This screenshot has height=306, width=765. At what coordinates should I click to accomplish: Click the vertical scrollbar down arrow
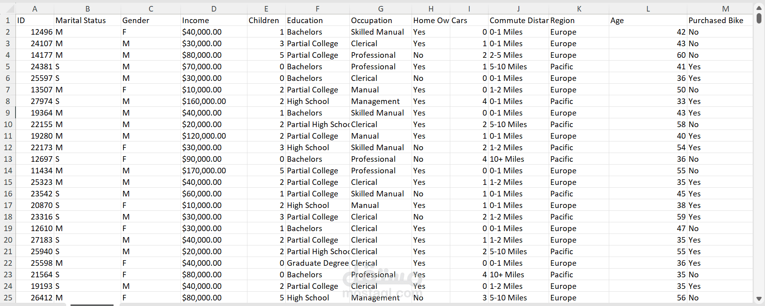pos(759,298)
